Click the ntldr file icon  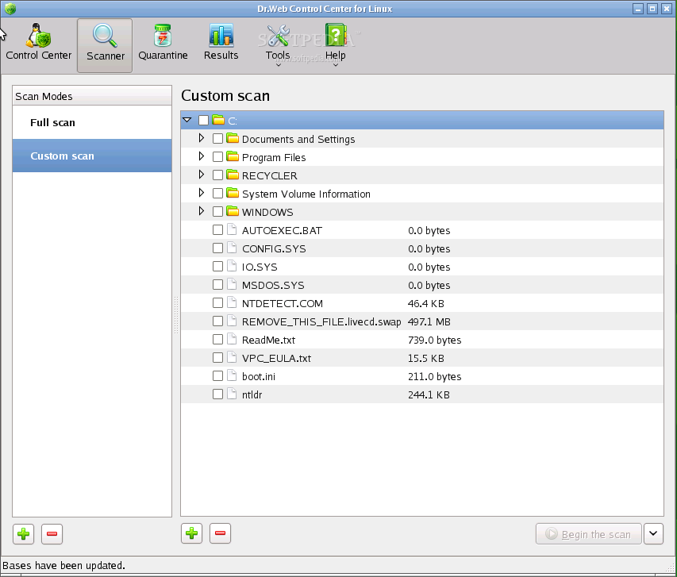click(x=232, y=394)
